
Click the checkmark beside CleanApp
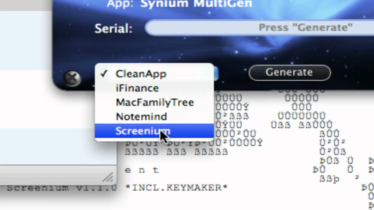point(104,74)
